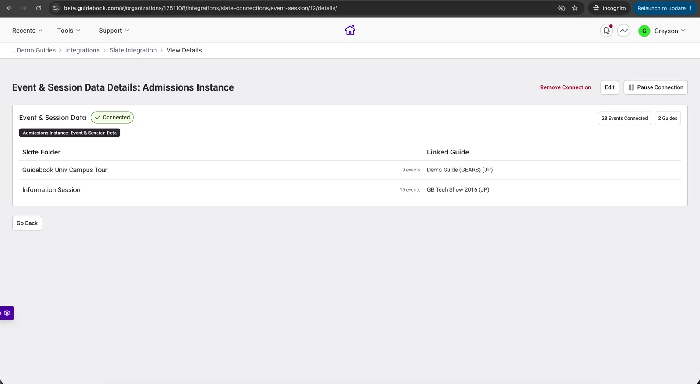Click the crossed-eye tracking protection icon

pyautogui.click(x=562, y=8)
